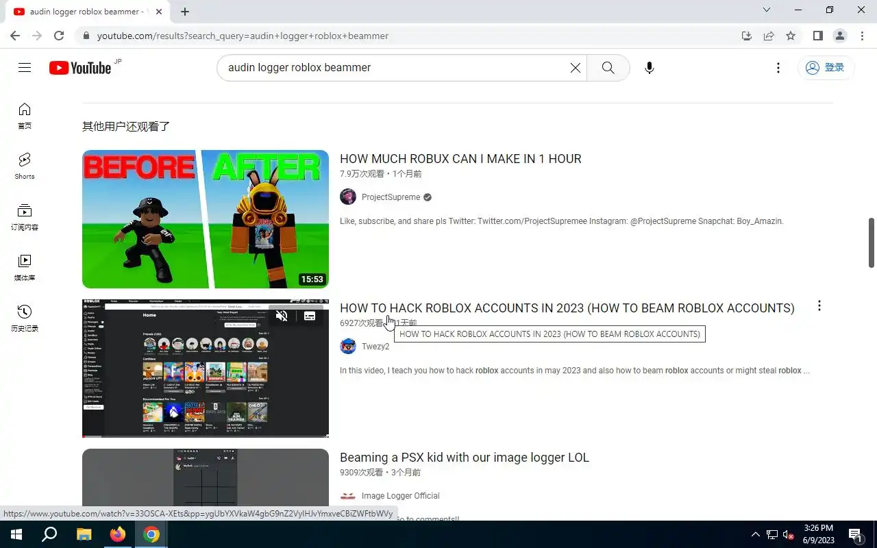
Task: Open the Chrome three-dot menu
Action: tap(861, 36)
